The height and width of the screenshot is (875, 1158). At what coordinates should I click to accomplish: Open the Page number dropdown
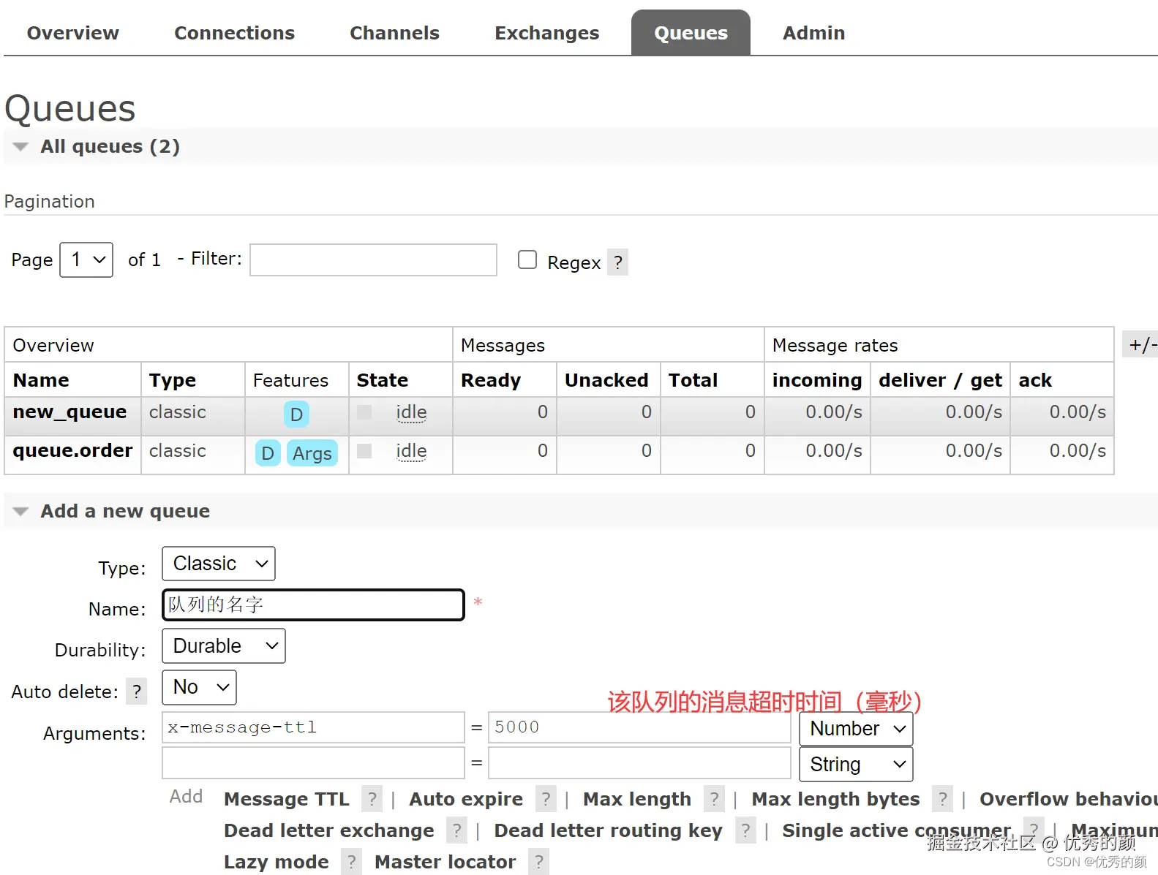point(86,260)
